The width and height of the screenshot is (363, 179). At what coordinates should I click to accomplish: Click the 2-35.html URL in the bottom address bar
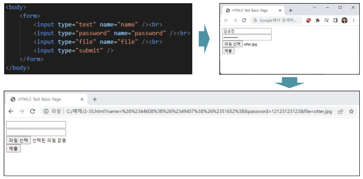[199, 112]
